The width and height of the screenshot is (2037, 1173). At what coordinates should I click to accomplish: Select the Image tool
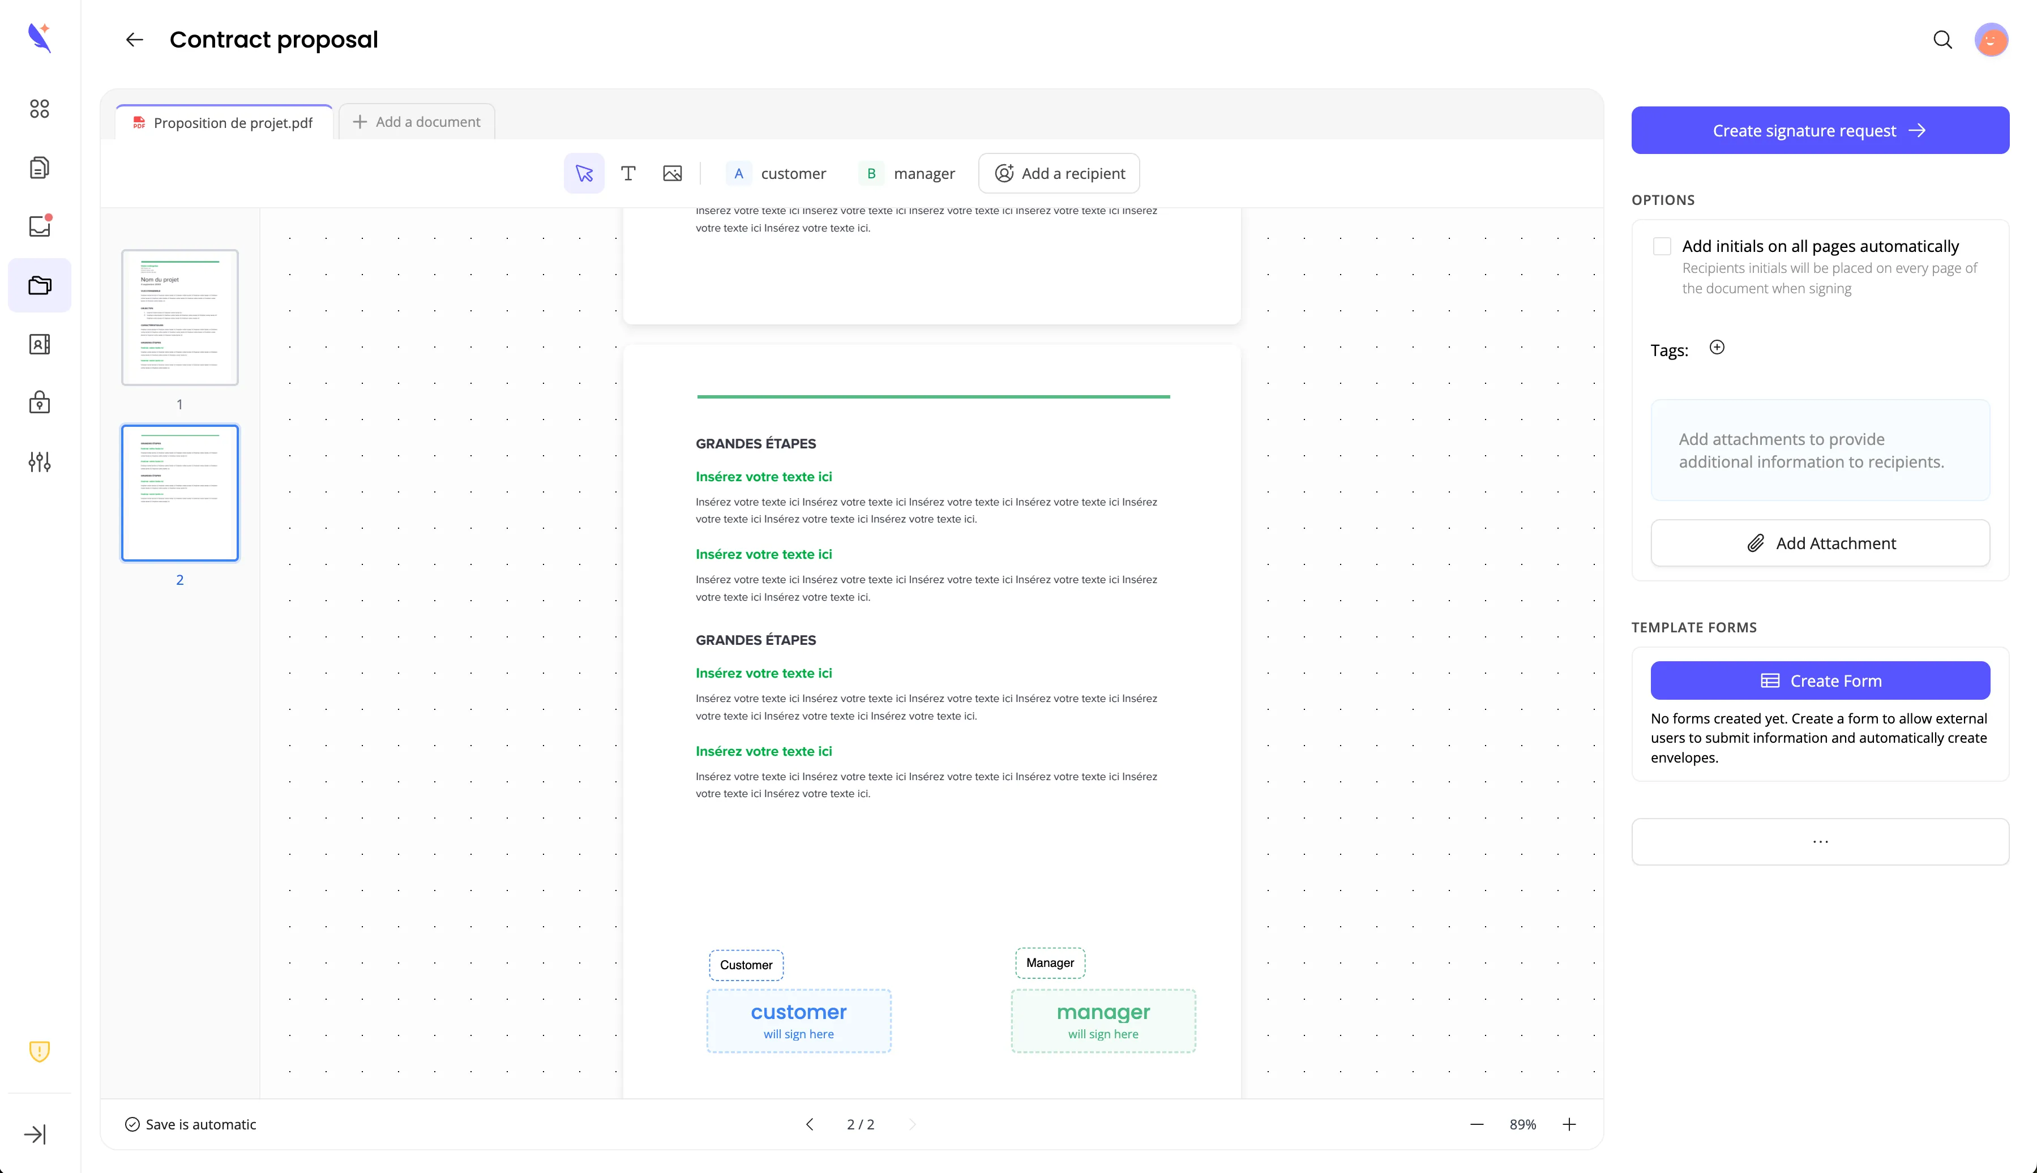pos(673,173)
